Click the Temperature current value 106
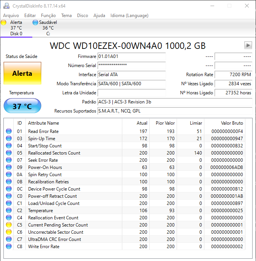 pyautogui.click(x=143, y=211)
